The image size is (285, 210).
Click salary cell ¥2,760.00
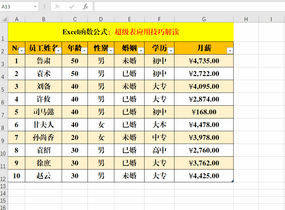pos(204,150)
